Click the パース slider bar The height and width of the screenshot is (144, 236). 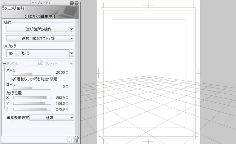pos(32,74)
